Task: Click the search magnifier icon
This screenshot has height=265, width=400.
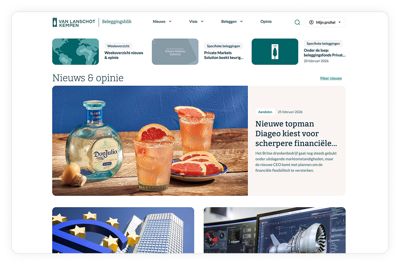Action: (x=297, y=22)
